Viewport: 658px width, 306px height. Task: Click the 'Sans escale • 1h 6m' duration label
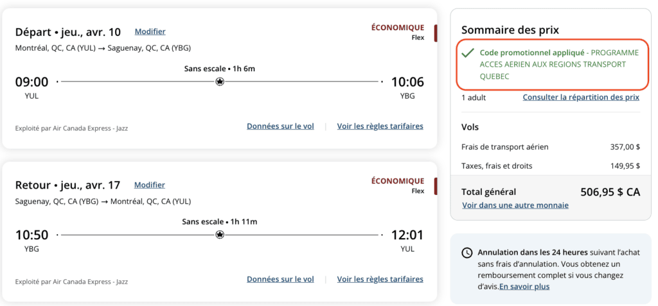click(219, 69)
